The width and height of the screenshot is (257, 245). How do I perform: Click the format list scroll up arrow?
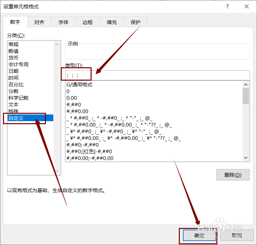click(246, 85)
